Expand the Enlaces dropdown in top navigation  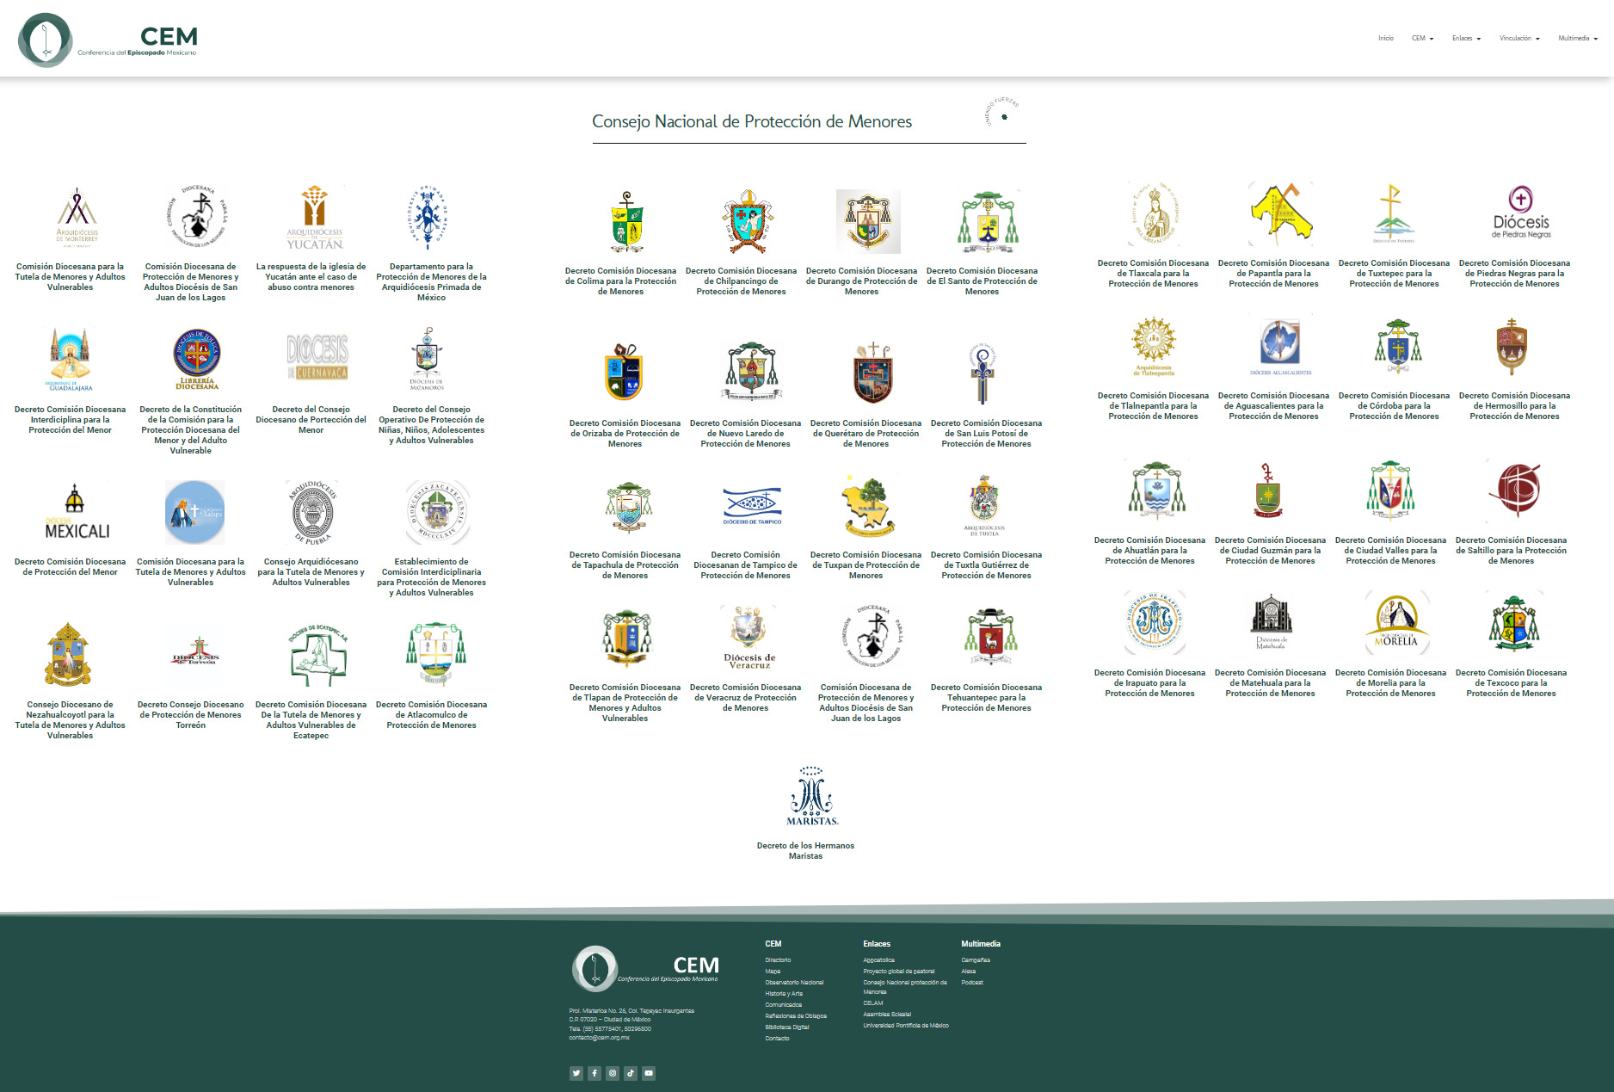point(1466,39)
